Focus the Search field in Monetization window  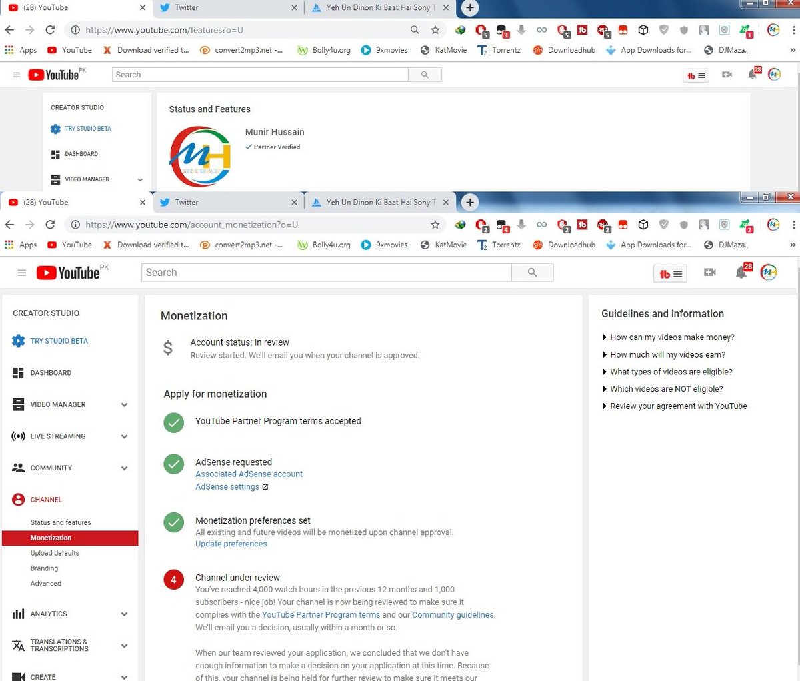pos(327,272)
